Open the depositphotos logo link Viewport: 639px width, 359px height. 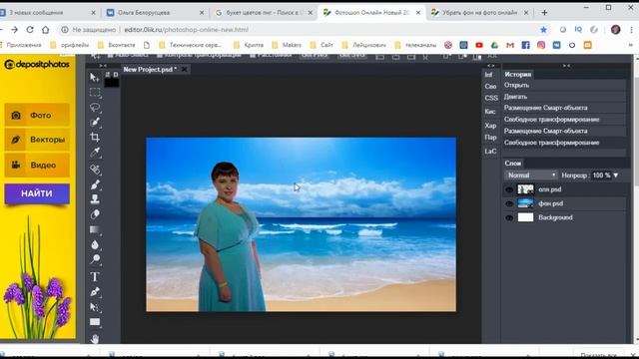tap(37, 64)
